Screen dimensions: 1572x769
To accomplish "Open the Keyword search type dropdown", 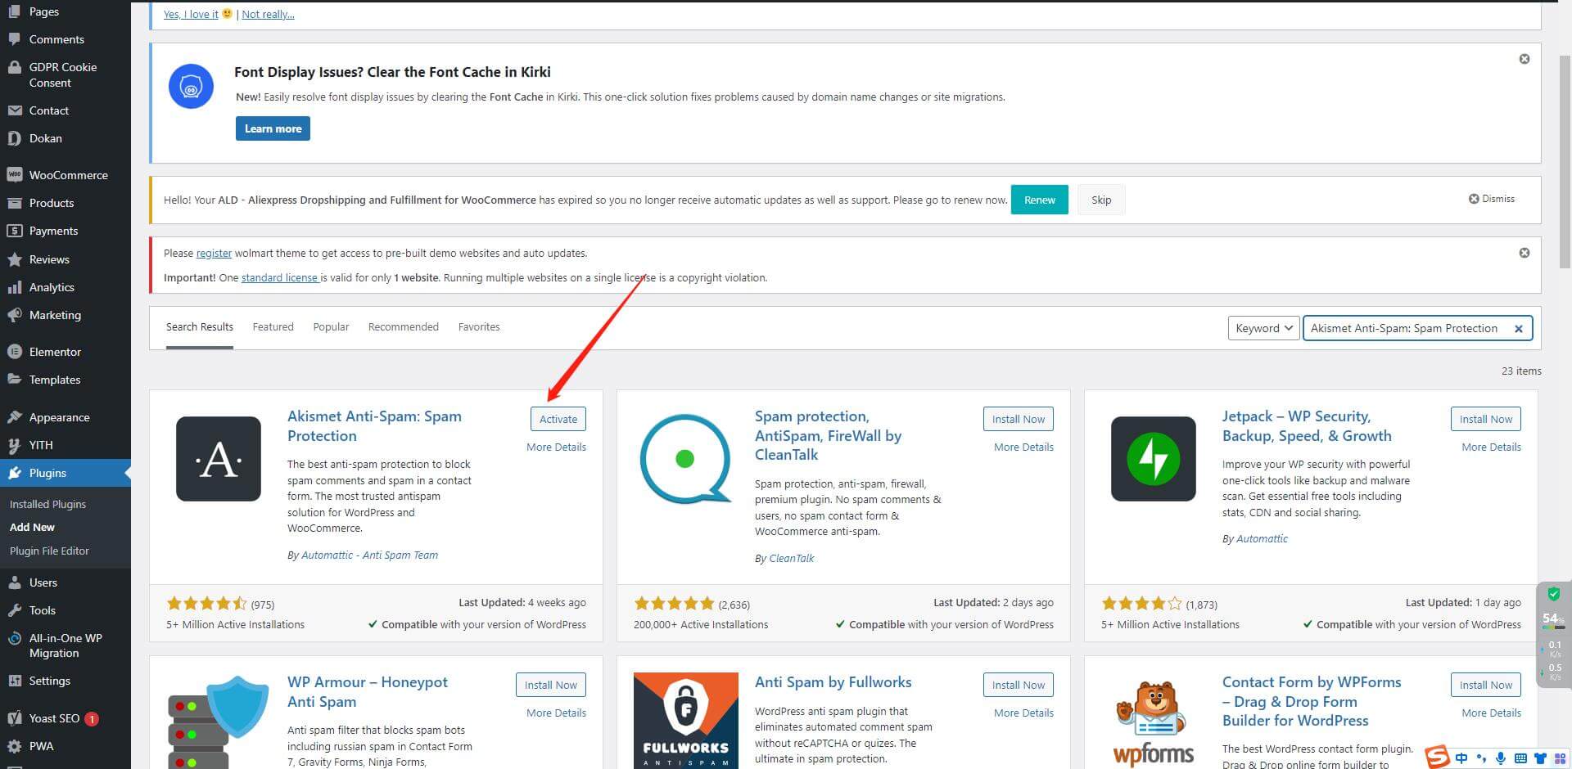I will point(1263,328).
